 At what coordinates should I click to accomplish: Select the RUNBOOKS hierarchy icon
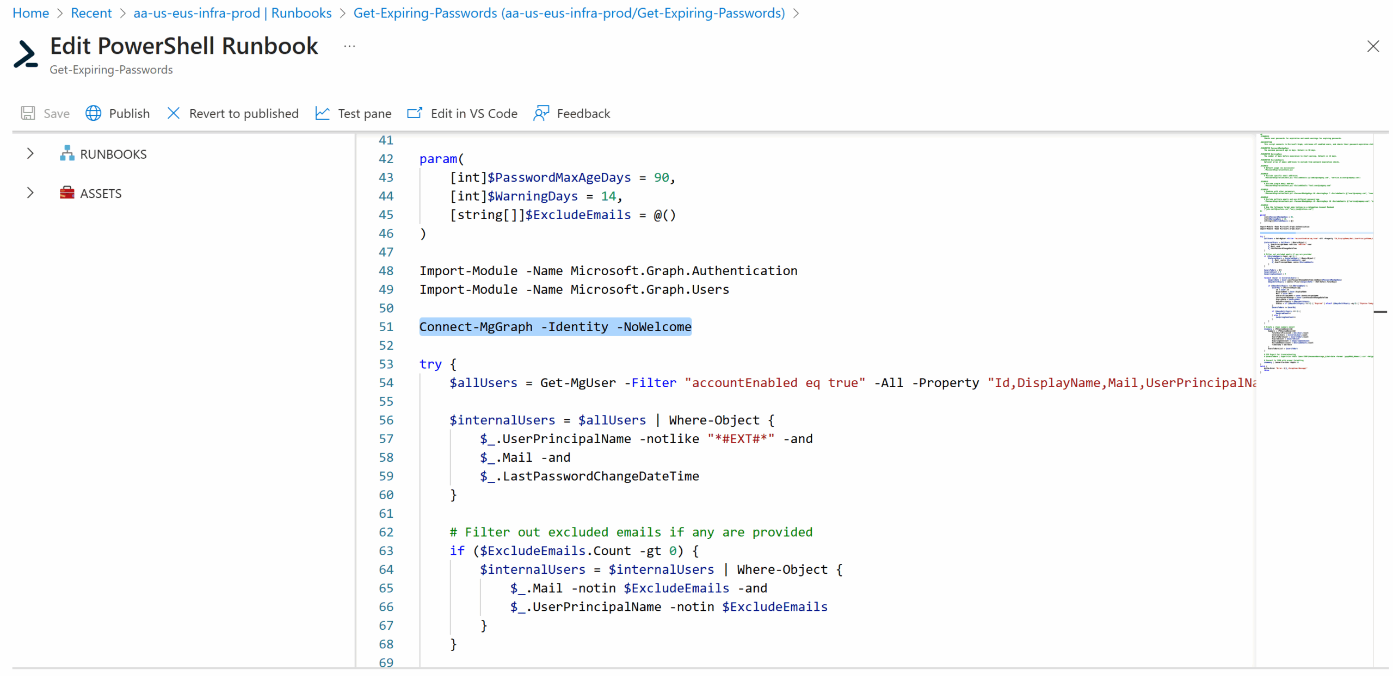coord(67,154)
